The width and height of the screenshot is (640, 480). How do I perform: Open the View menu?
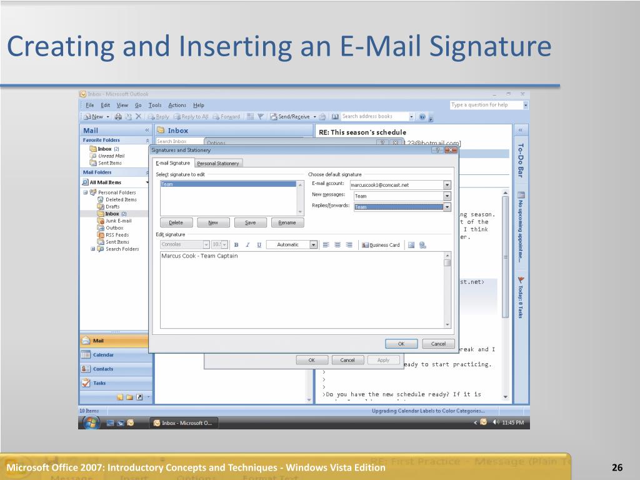[x=122, y=105]
